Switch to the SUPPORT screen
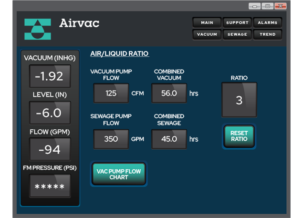303x218 pixels. pyautogui.click(x=237, y=22)
